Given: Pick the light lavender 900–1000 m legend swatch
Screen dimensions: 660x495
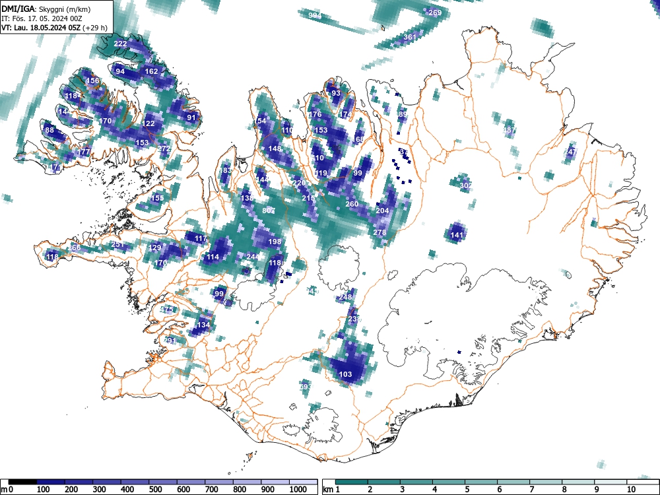Looking at the screenshot, I should 275,482.
